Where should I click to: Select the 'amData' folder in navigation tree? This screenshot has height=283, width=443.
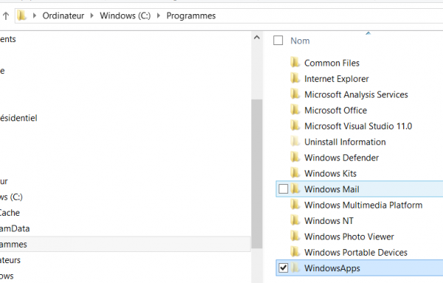pyautogui.click(x=15, y=228)
